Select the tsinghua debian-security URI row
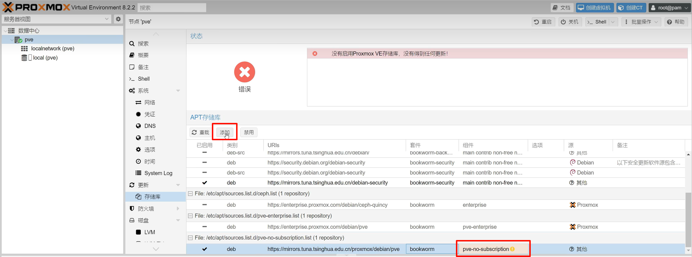The image size is (692, 257). pyautogui.click(x=436, y=183)
